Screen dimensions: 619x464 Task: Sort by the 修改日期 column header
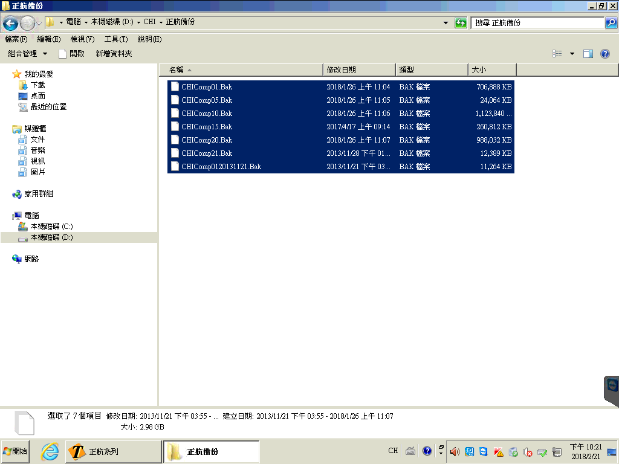tap(359, 70)
